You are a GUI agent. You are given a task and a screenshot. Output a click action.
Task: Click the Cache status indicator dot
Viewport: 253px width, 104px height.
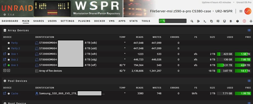pos(9,94)
